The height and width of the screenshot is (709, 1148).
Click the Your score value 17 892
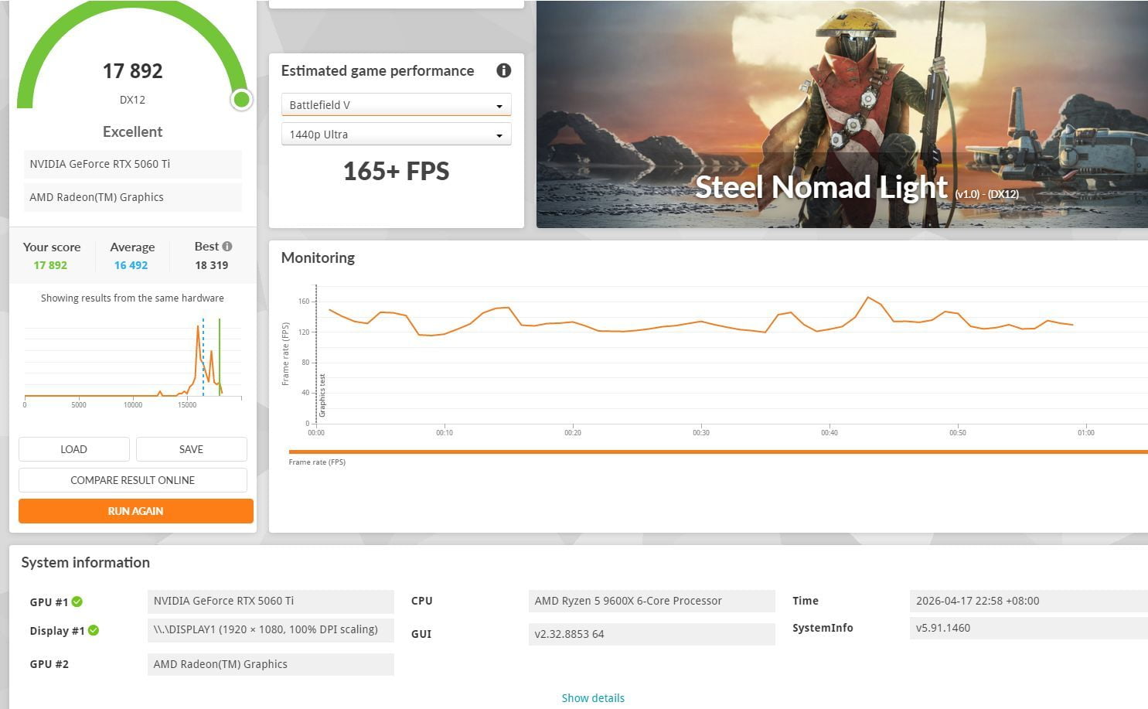pos(50,265)
